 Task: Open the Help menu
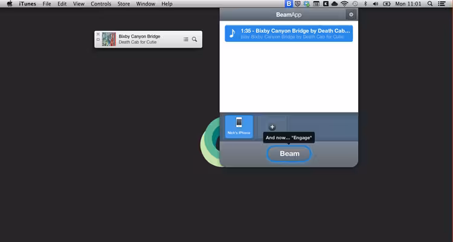click(167, 4)
